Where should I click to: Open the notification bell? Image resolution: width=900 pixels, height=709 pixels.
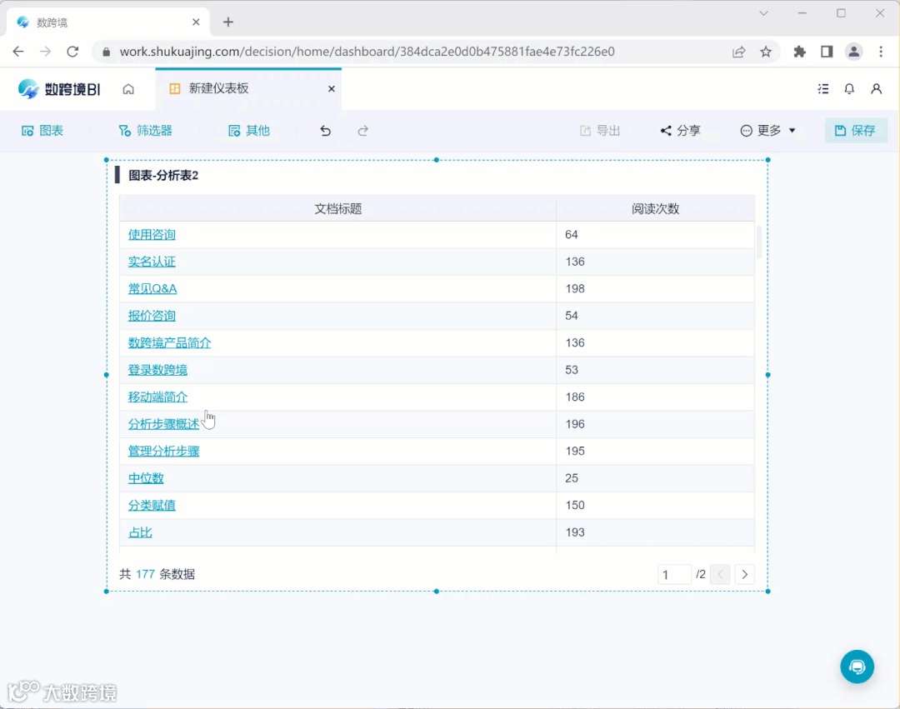pyautogui.click(x=849, y=88)
